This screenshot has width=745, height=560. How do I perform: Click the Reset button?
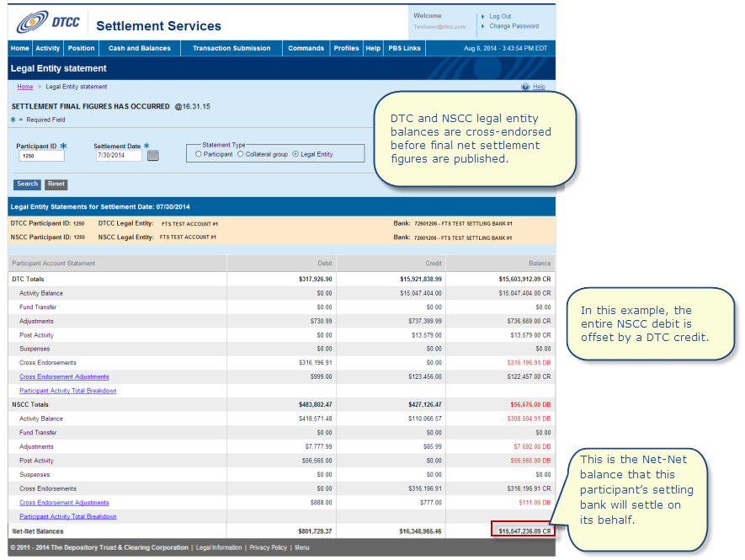pos(56,184)
